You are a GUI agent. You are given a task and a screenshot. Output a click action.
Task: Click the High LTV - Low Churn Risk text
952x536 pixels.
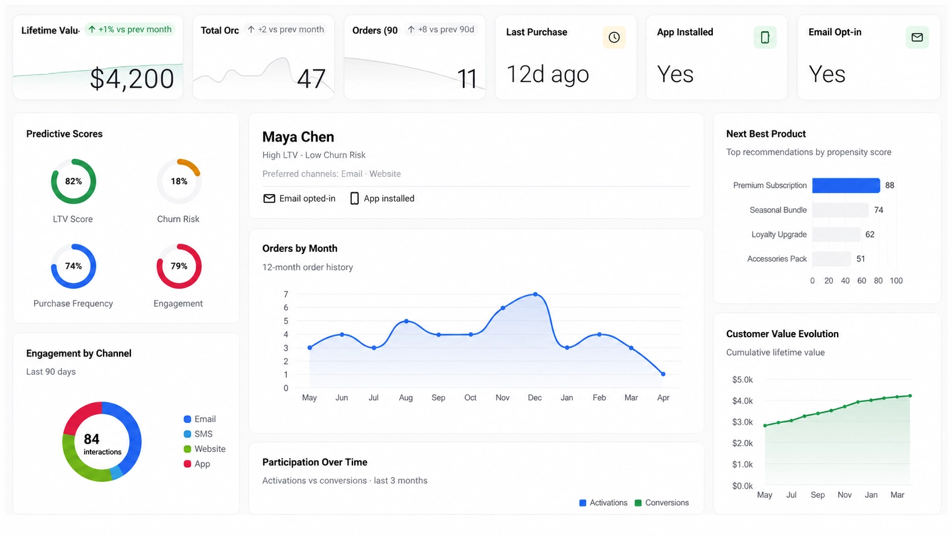[x=314, y=155]
